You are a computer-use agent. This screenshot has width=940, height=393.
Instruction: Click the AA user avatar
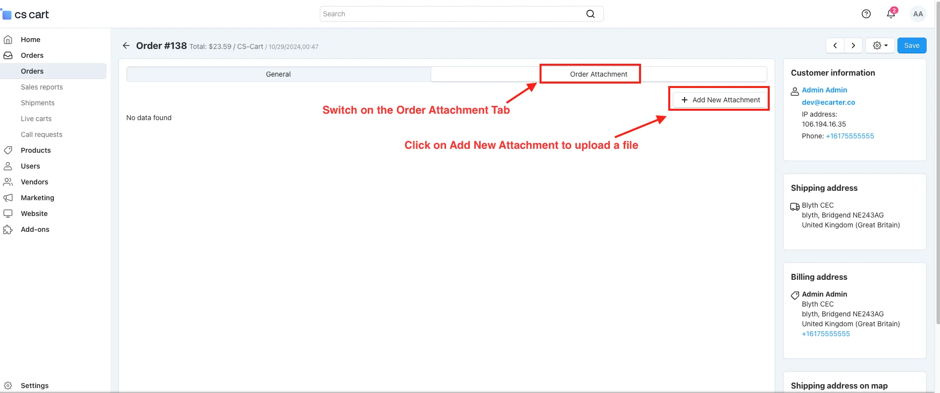(x=918, y=14)
